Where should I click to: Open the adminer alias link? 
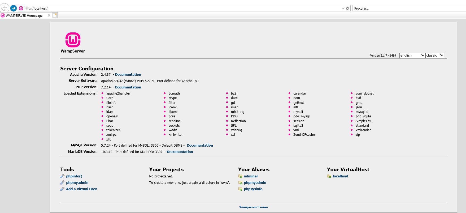click(251, 176)
